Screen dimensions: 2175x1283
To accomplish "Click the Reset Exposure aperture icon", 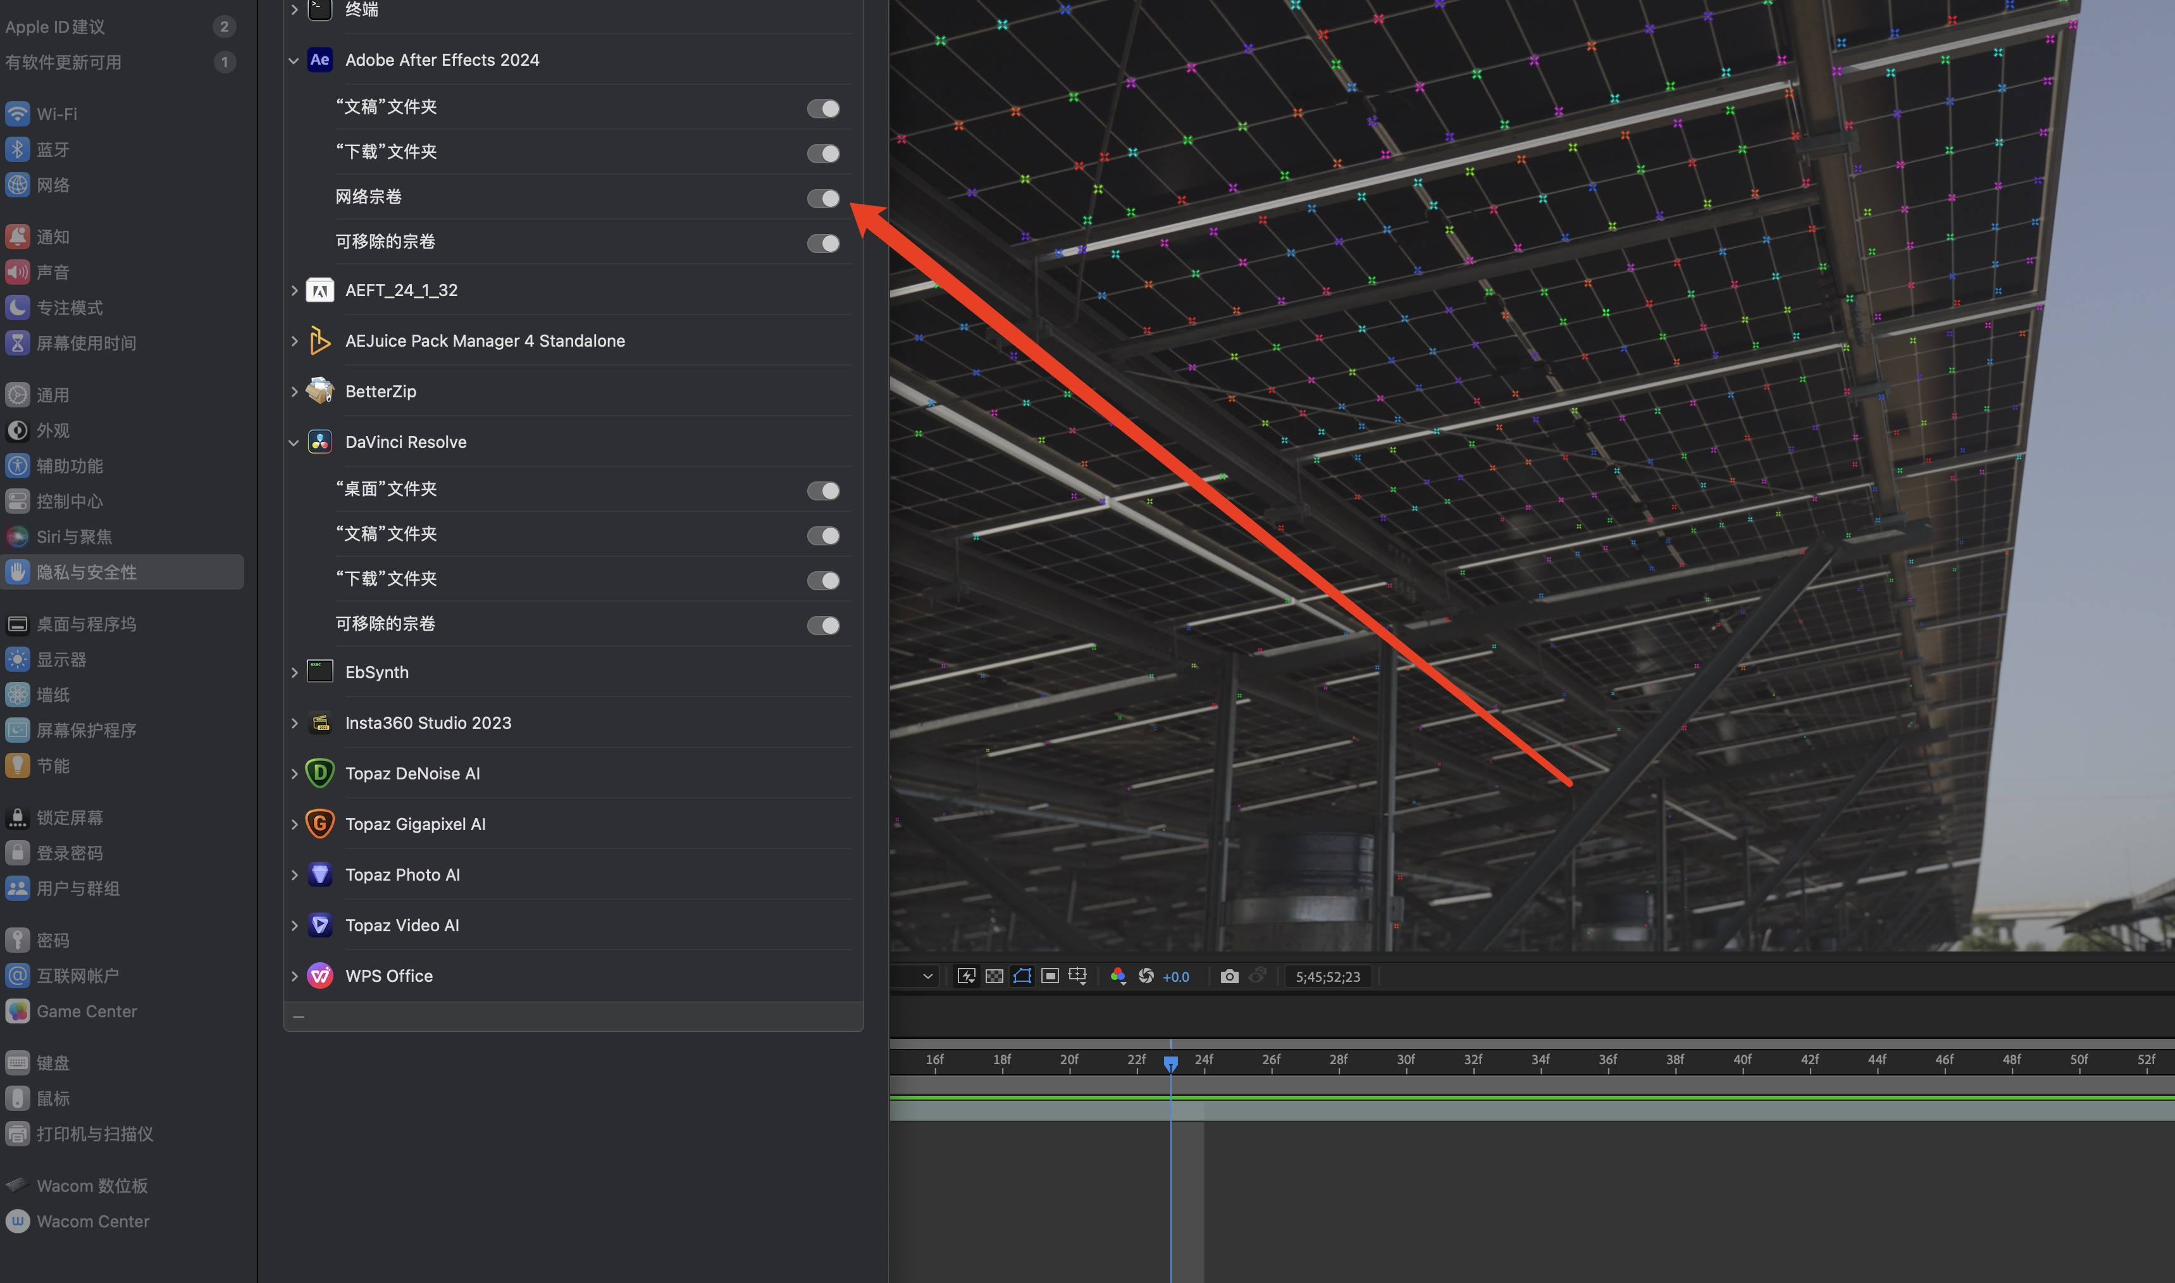I will click(x=1146, y=976).
